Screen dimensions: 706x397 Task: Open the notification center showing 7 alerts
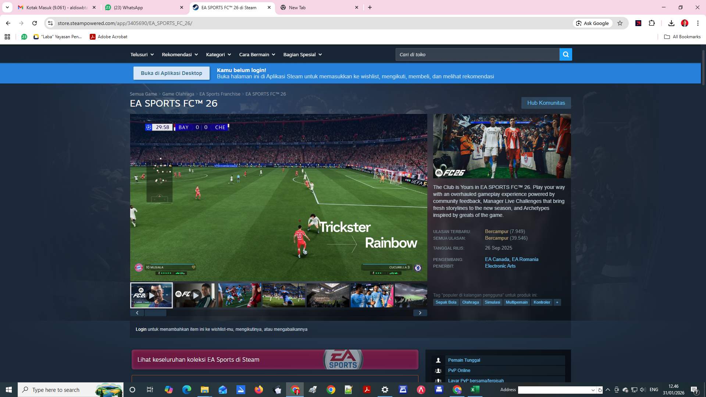click(x=695, y=390)
